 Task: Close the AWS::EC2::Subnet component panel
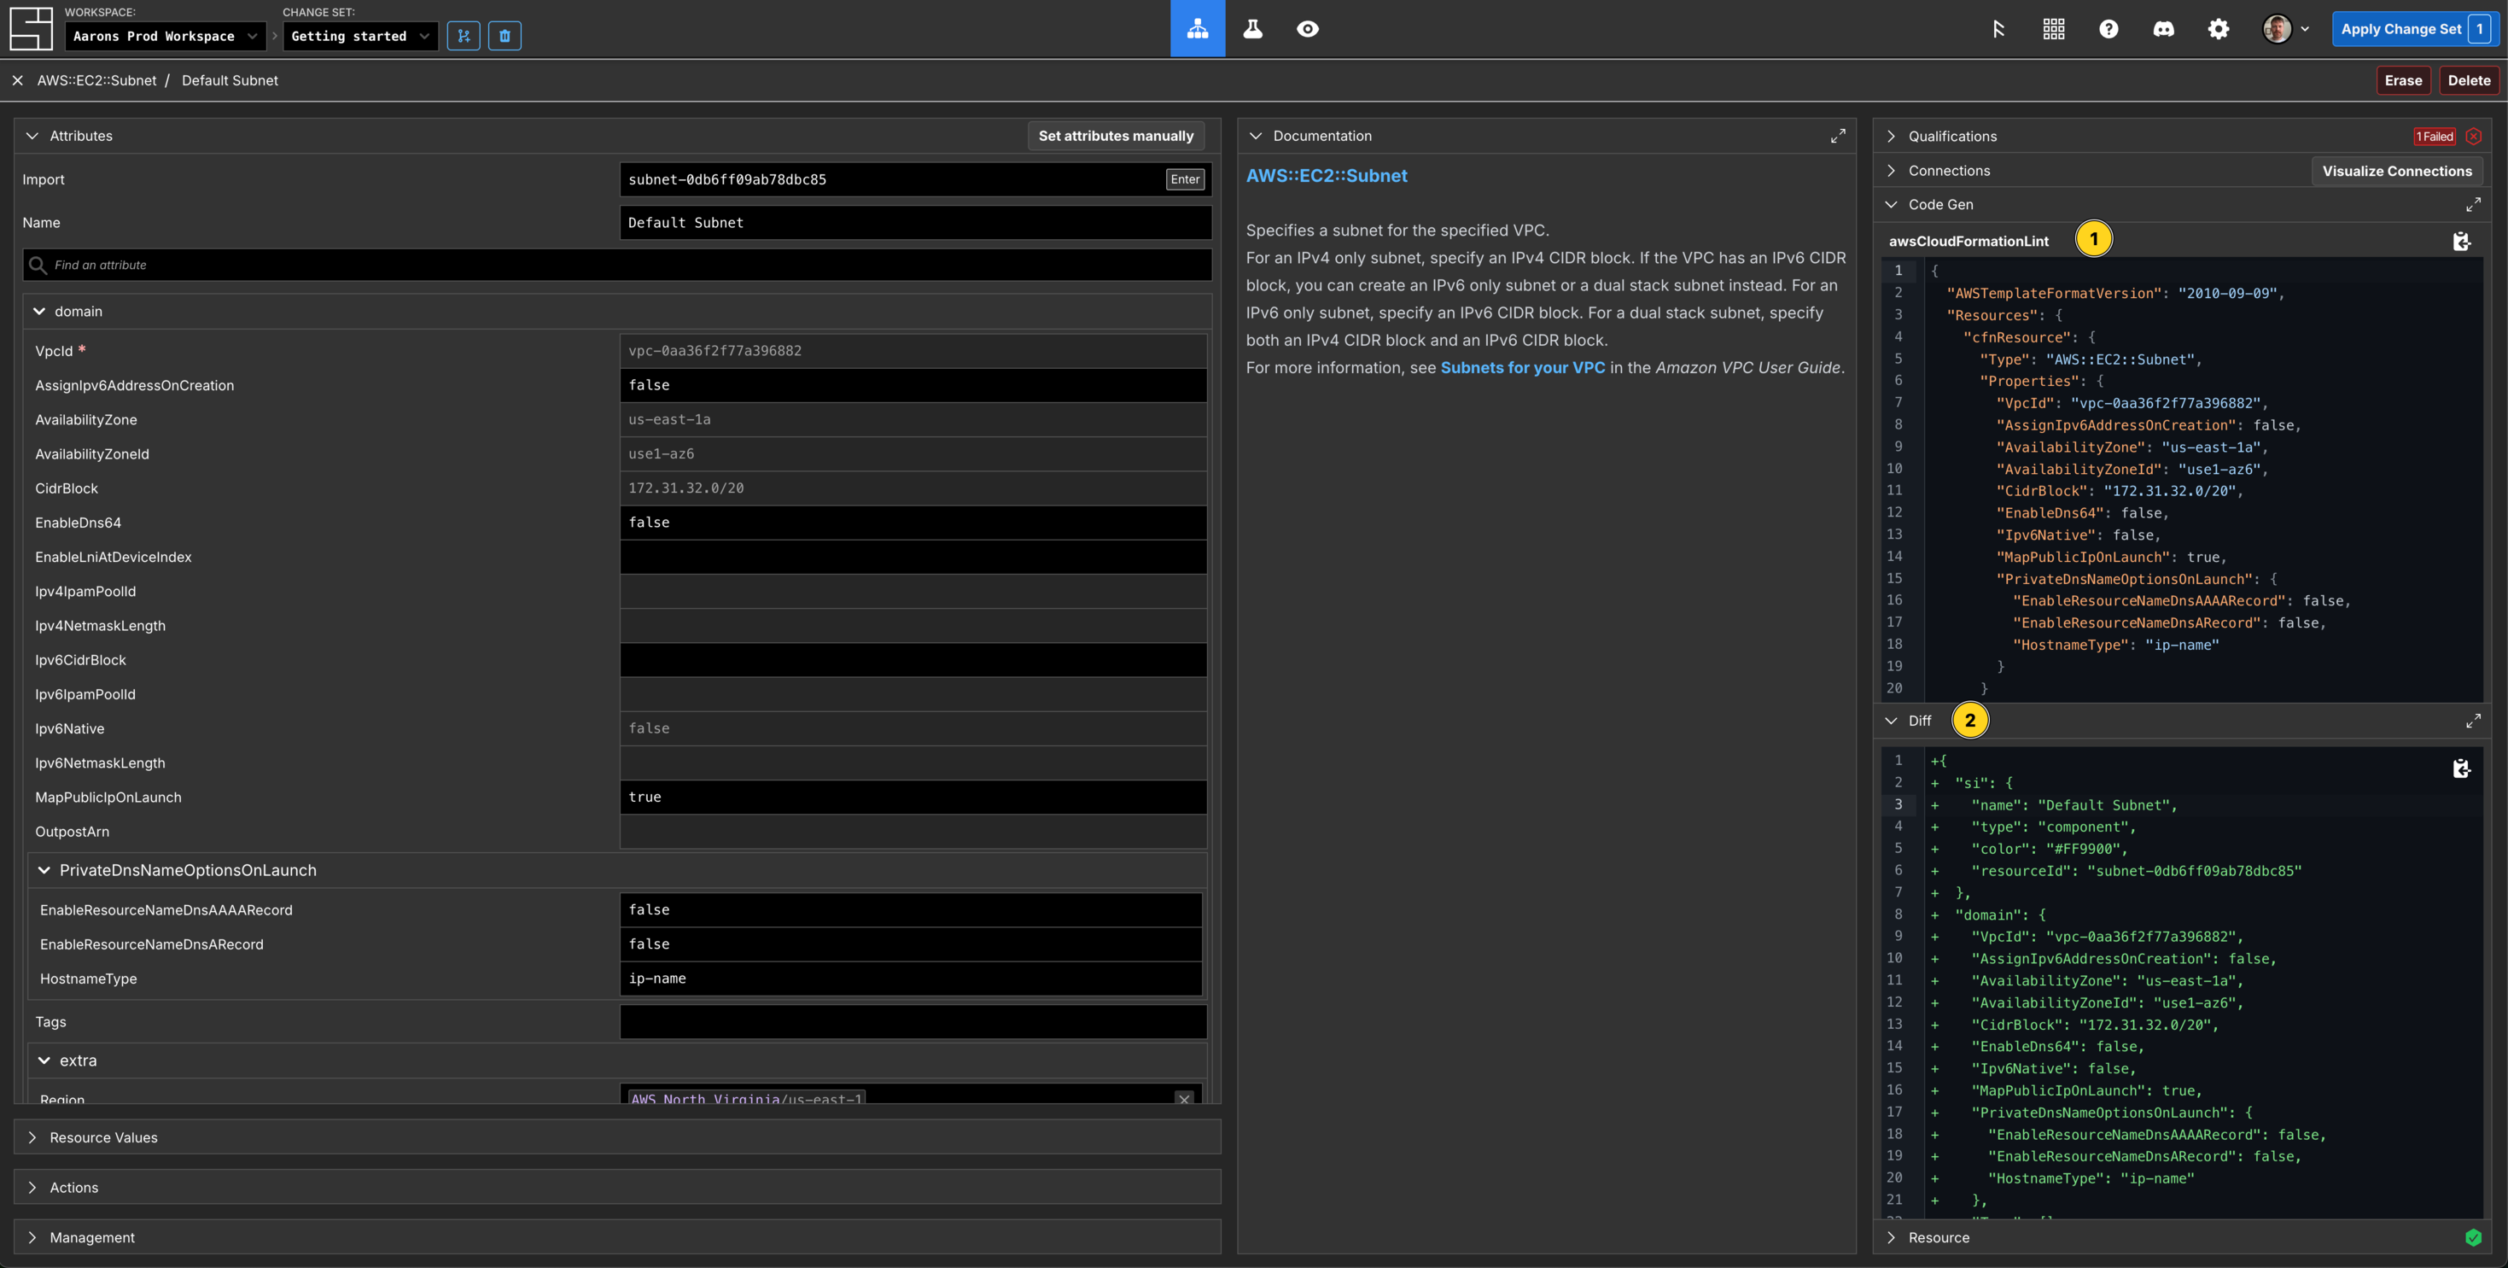pyautogui.click(x=18, y=81)
